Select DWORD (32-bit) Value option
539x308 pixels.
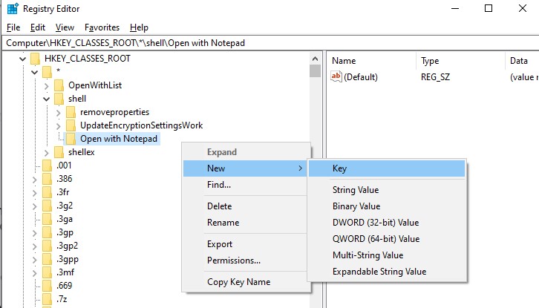tap(375, 223)
